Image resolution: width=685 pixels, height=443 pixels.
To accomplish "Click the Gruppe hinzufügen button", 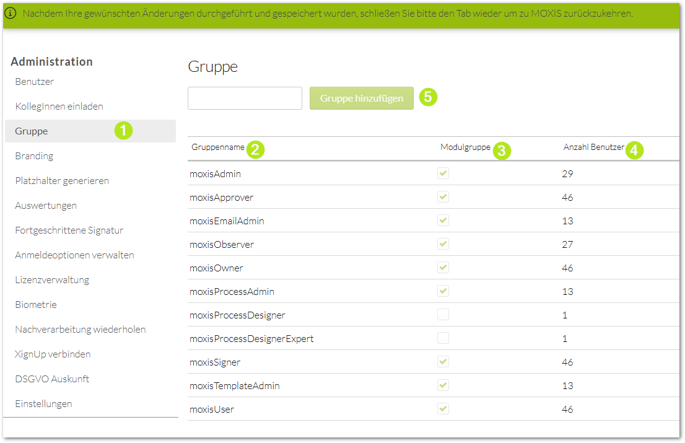I will 361,99.
